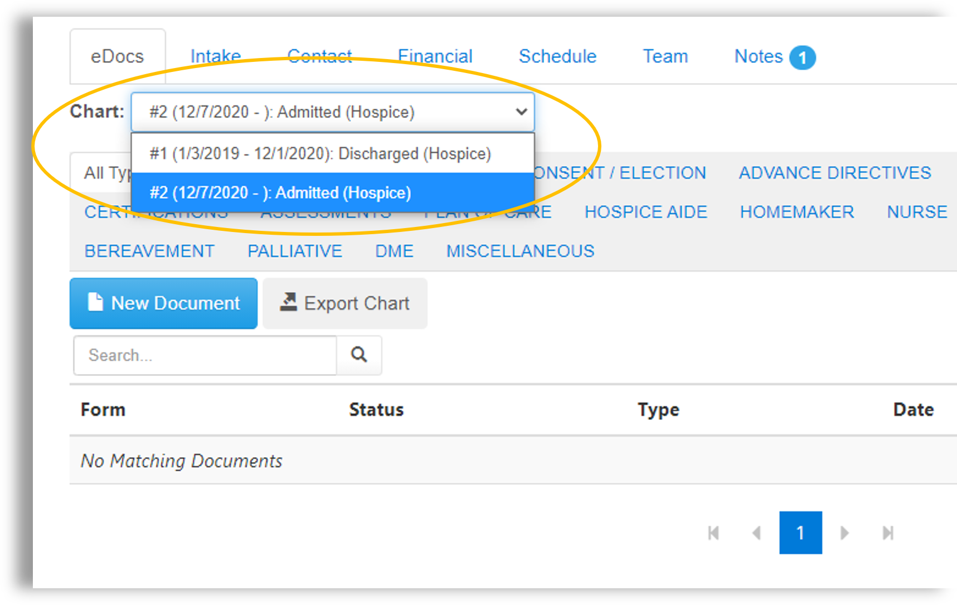957x605 pixels.
Task: Click the New Document button
Action: pyautogui.click(x=163, y=303)
